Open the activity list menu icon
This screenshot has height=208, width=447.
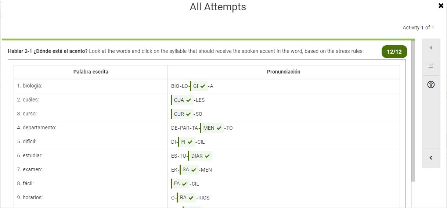click(x=431, y=66)
